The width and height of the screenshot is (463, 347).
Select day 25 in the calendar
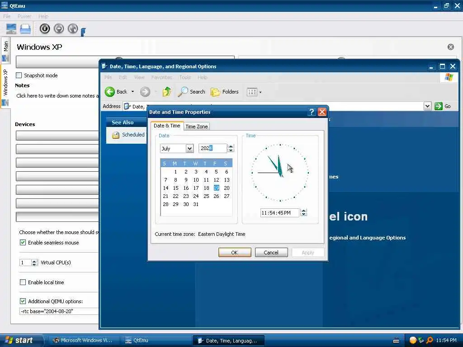[x=206, y=196]
